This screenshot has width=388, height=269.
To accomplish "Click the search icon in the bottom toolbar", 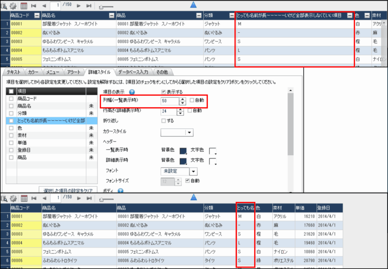I will click(5, 198).
